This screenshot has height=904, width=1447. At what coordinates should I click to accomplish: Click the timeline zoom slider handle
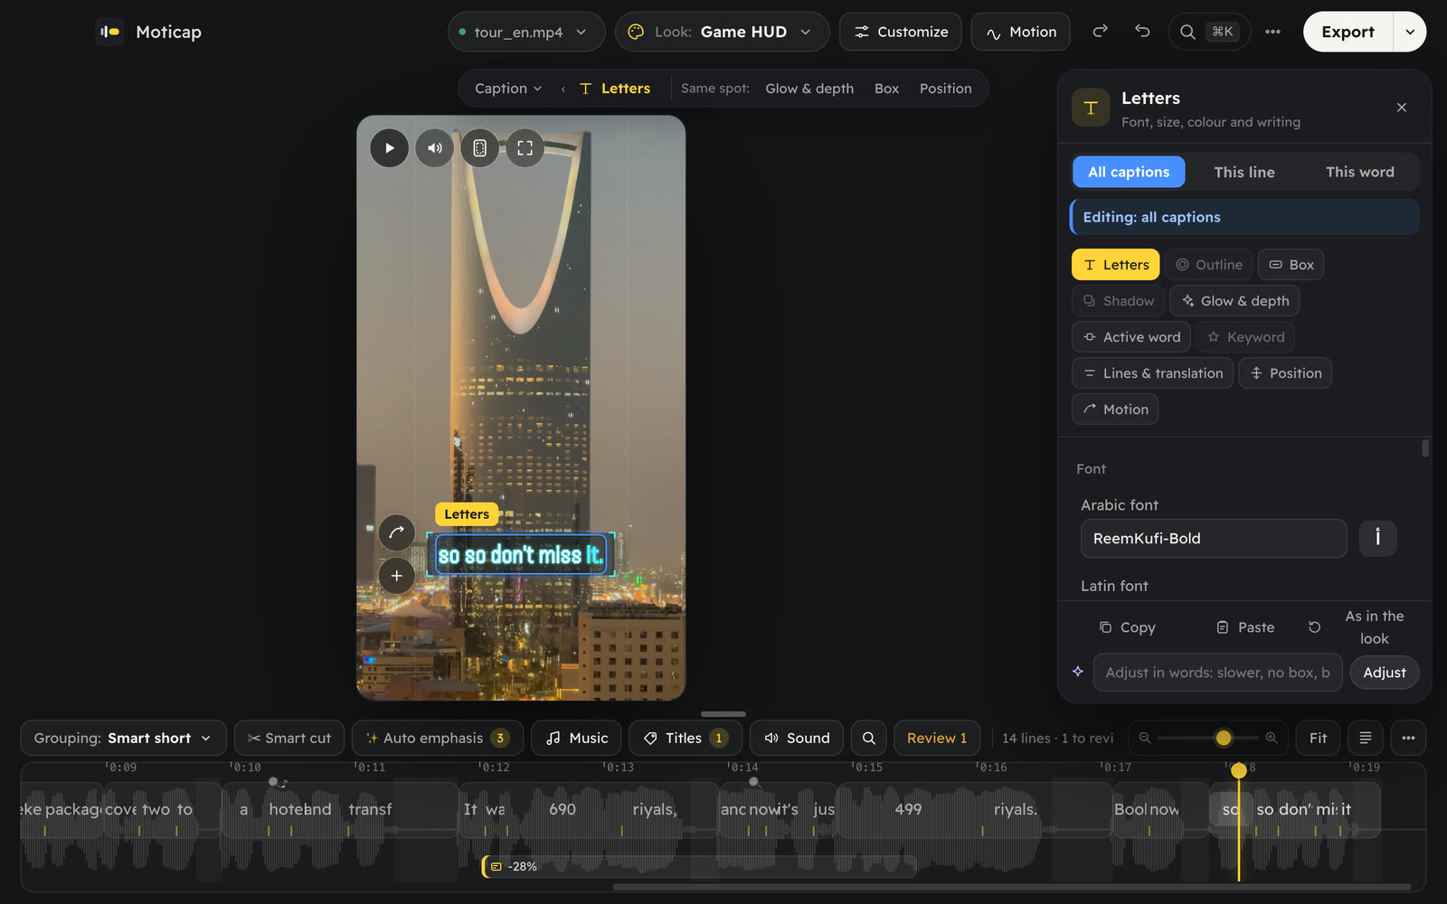pos(1224,738)
